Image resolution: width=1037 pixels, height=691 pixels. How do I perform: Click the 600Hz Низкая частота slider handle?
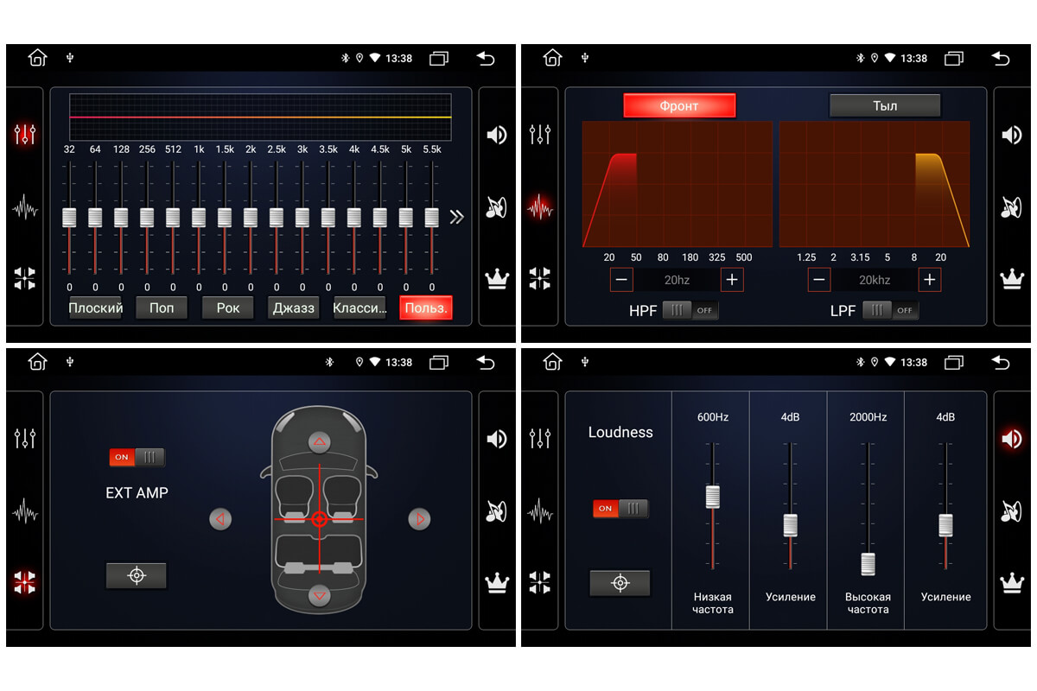pos(713,496)
